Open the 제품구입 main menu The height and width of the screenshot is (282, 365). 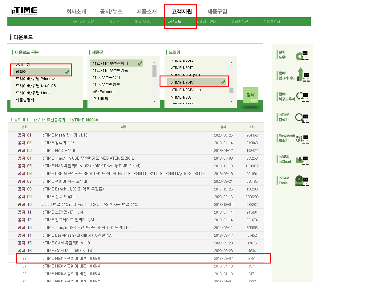[x=217, y=11]
